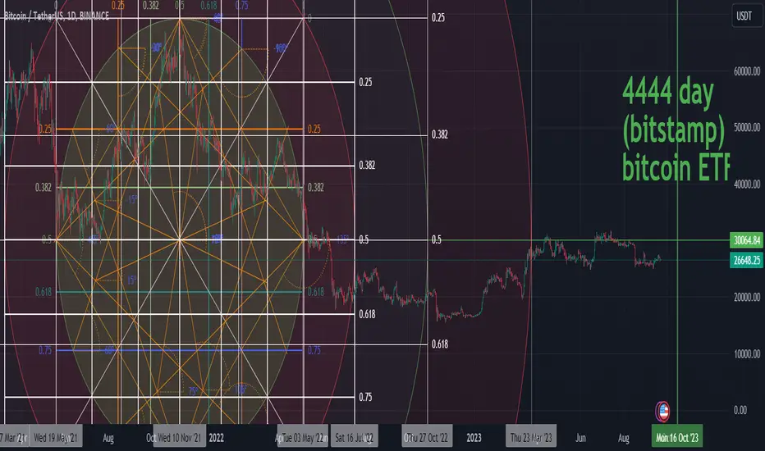This screenshot has height=451, width=765.
Task: Click the white 0.75 Fibonacci level label
Action: pyautogui.click(x=365, y=397)
